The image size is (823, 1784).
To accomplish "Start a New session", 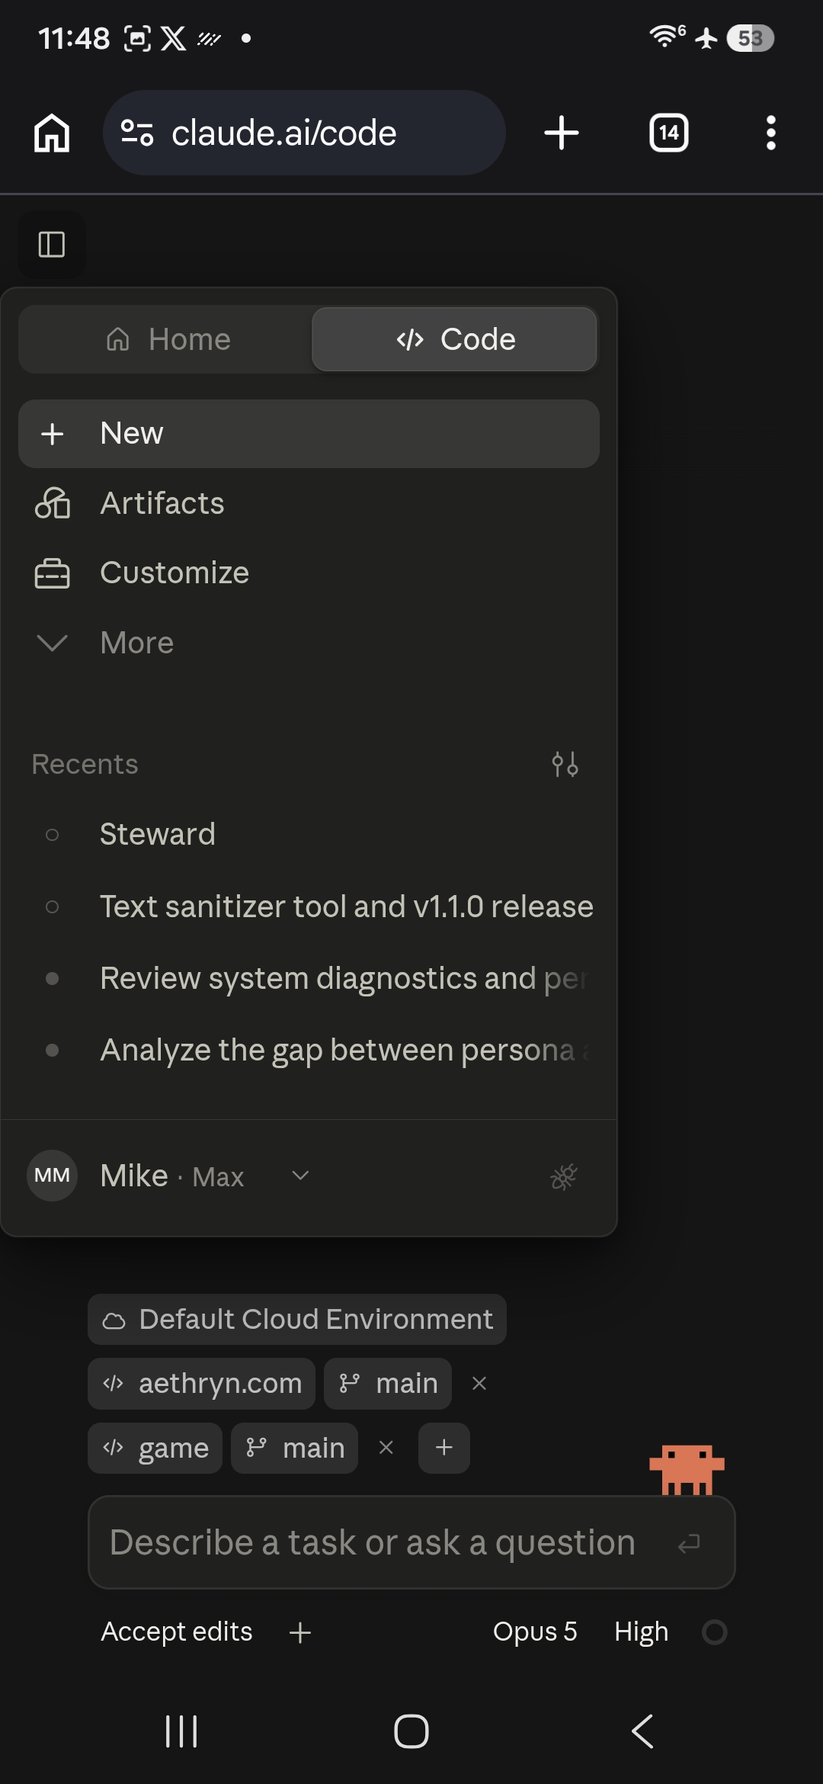I will tap(309, 434).
